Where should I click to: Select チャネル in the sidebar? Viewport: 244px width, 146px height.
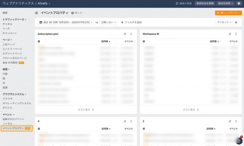click(8, 24)
